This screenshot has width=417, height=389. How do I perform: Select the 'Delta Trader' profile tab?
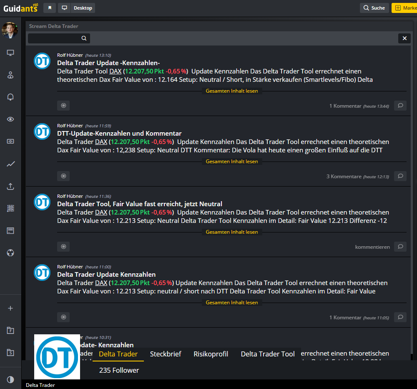click(x=118, y=354)
